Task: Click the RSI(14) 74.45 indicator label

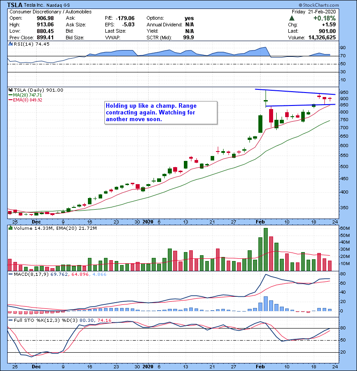Action: pos(31,44)
